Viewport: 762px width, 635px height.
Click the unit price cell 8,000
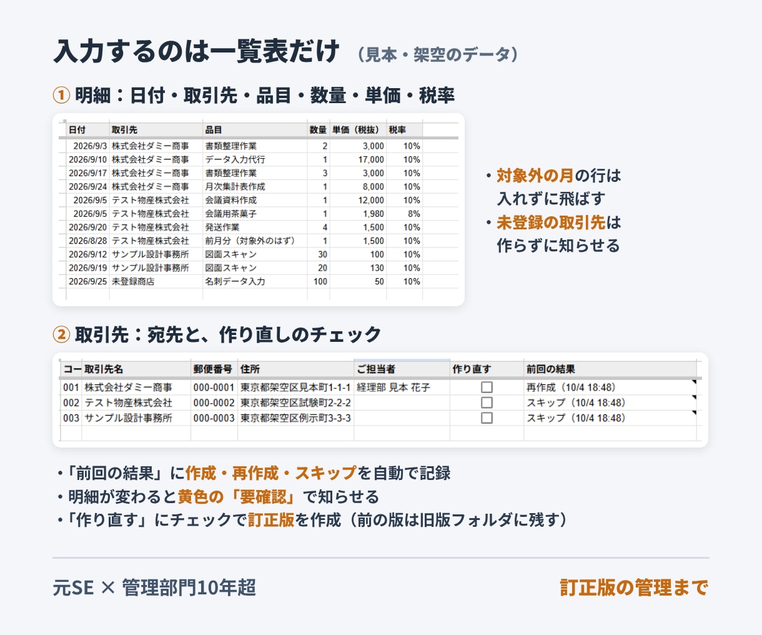358,186
